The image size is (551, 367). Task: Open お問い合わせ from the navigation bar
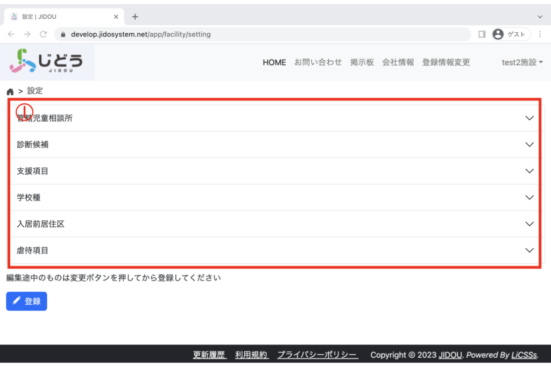click(x=317, y=62)
